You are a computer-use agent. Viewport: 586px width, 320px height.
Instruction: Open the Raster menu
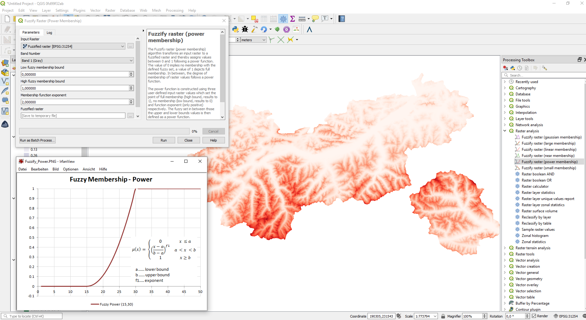pyautogui.click(x=110, y=10)
